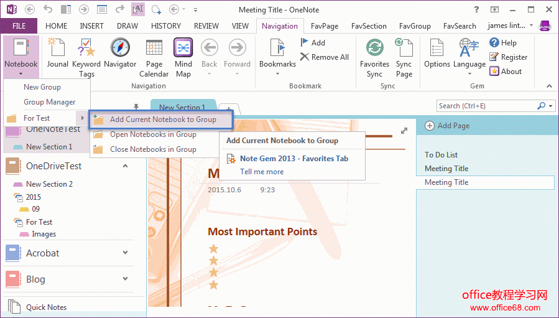Click the Blog notebook icon
The image size is (559, 318).
pos(12,279)
